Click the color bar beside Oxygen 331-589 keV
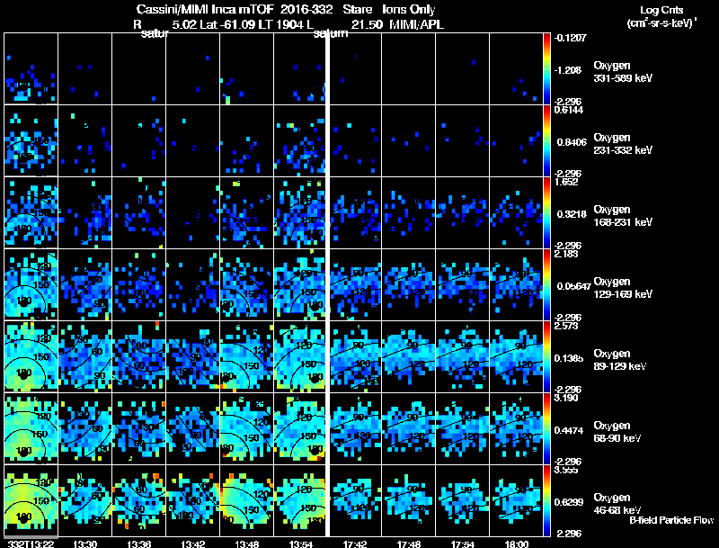719x548 pixels. pos(546,68)
